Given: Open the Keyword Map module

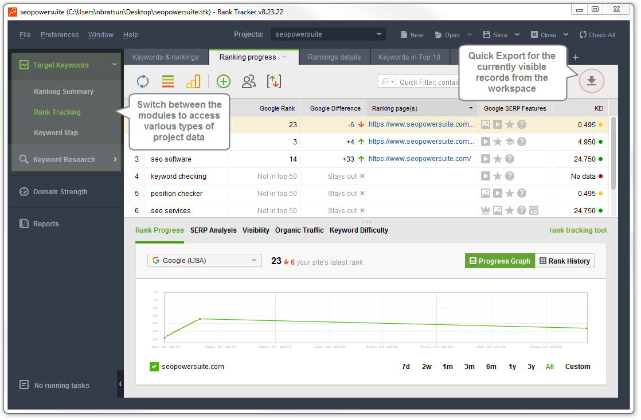Looking at the screenshot, I should tap(56, 133).
